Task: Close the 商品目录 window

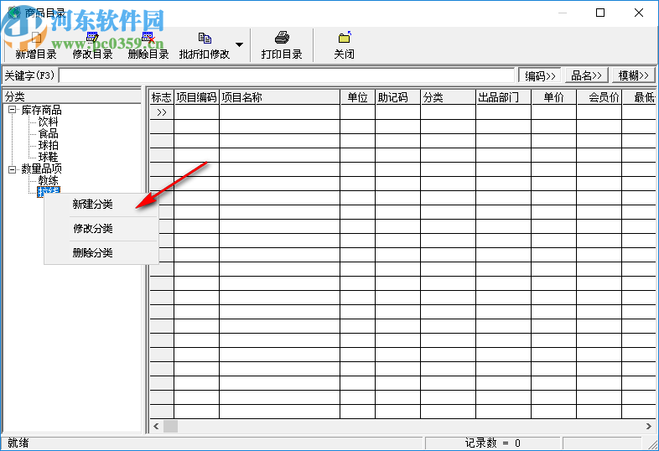Action: (x=639, y=13)
